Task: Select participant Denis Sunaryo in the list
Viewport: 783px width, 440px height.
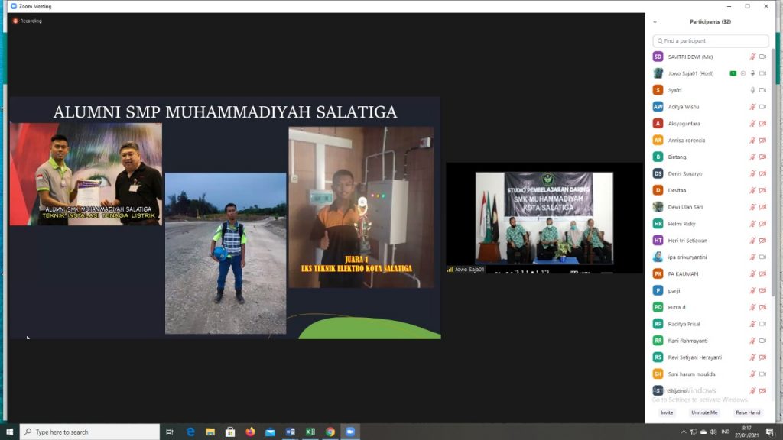Action: coord(710,173)
